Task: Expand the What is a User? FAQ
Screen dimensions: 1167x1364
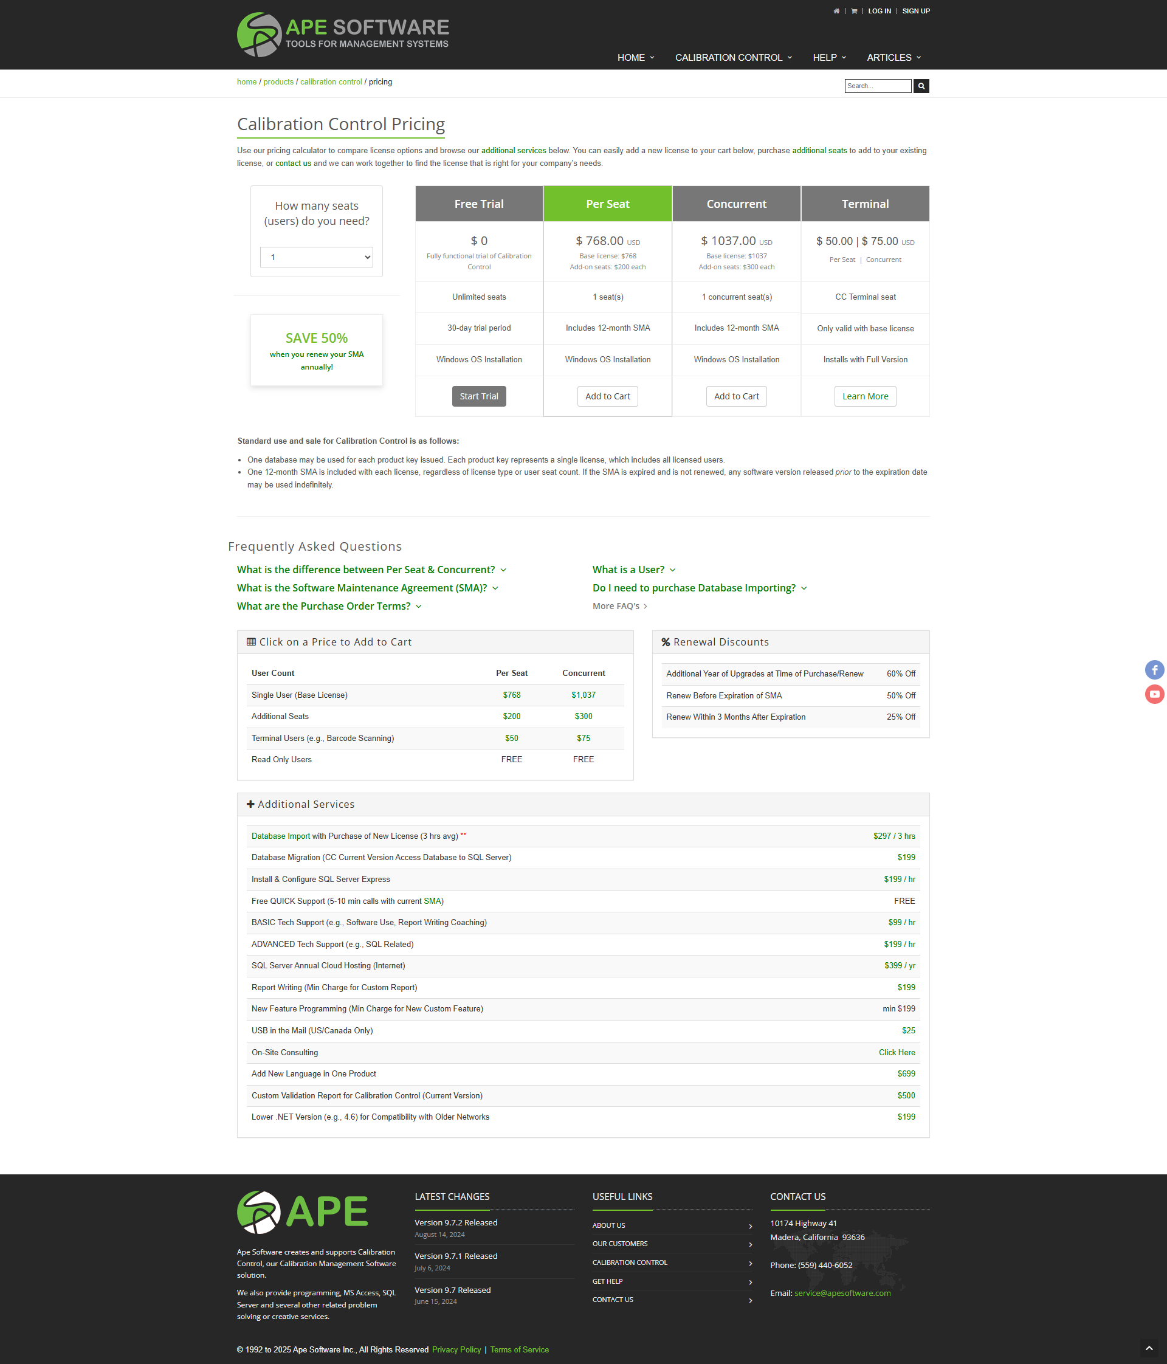Action: pyautogui.click(x=633, y=570)
